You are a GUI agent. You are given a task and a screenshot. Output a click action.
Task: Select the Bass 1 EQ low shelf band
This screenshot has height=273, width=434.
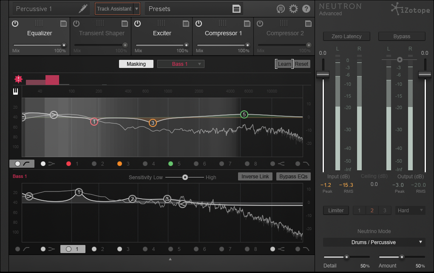pyautogui.click(x=48, y=249)
